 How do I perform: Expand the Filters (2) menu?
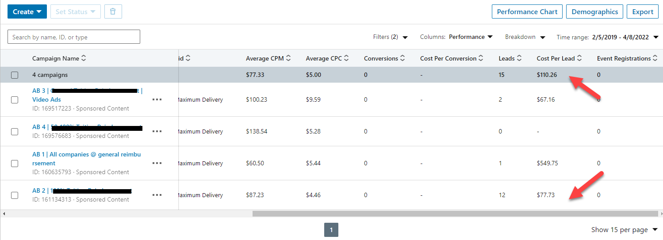(390, 37)
